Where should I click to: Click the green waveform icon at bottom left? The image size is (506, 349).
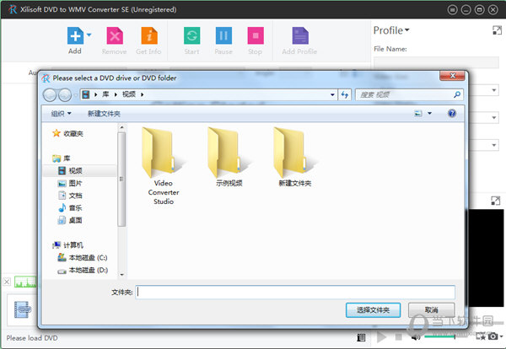coord(25,282)
